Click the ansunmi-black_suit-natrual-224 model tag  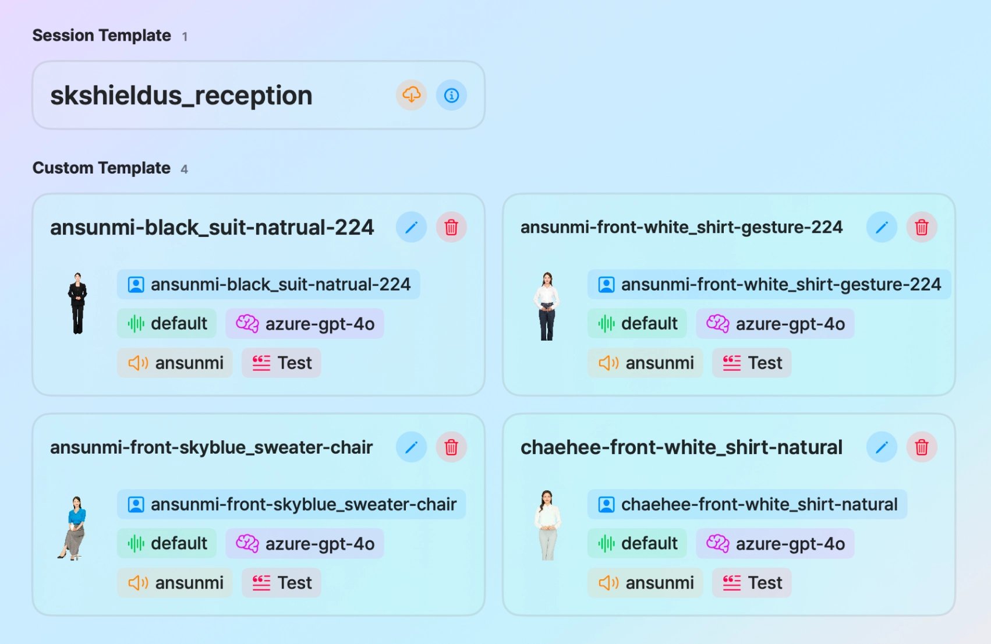(x=268, y=284)
